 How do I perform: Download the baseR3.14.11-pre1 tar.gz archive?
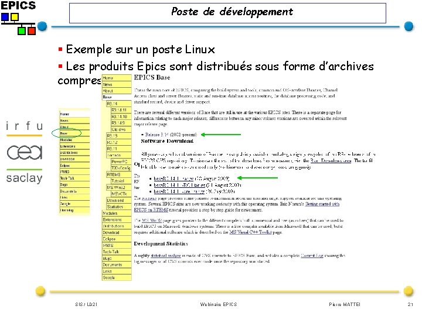click(179, 191)
